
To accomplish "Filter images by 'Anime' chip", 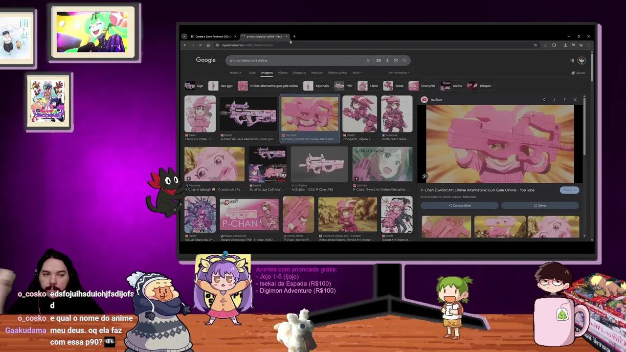I will click(x=452, y=86).
